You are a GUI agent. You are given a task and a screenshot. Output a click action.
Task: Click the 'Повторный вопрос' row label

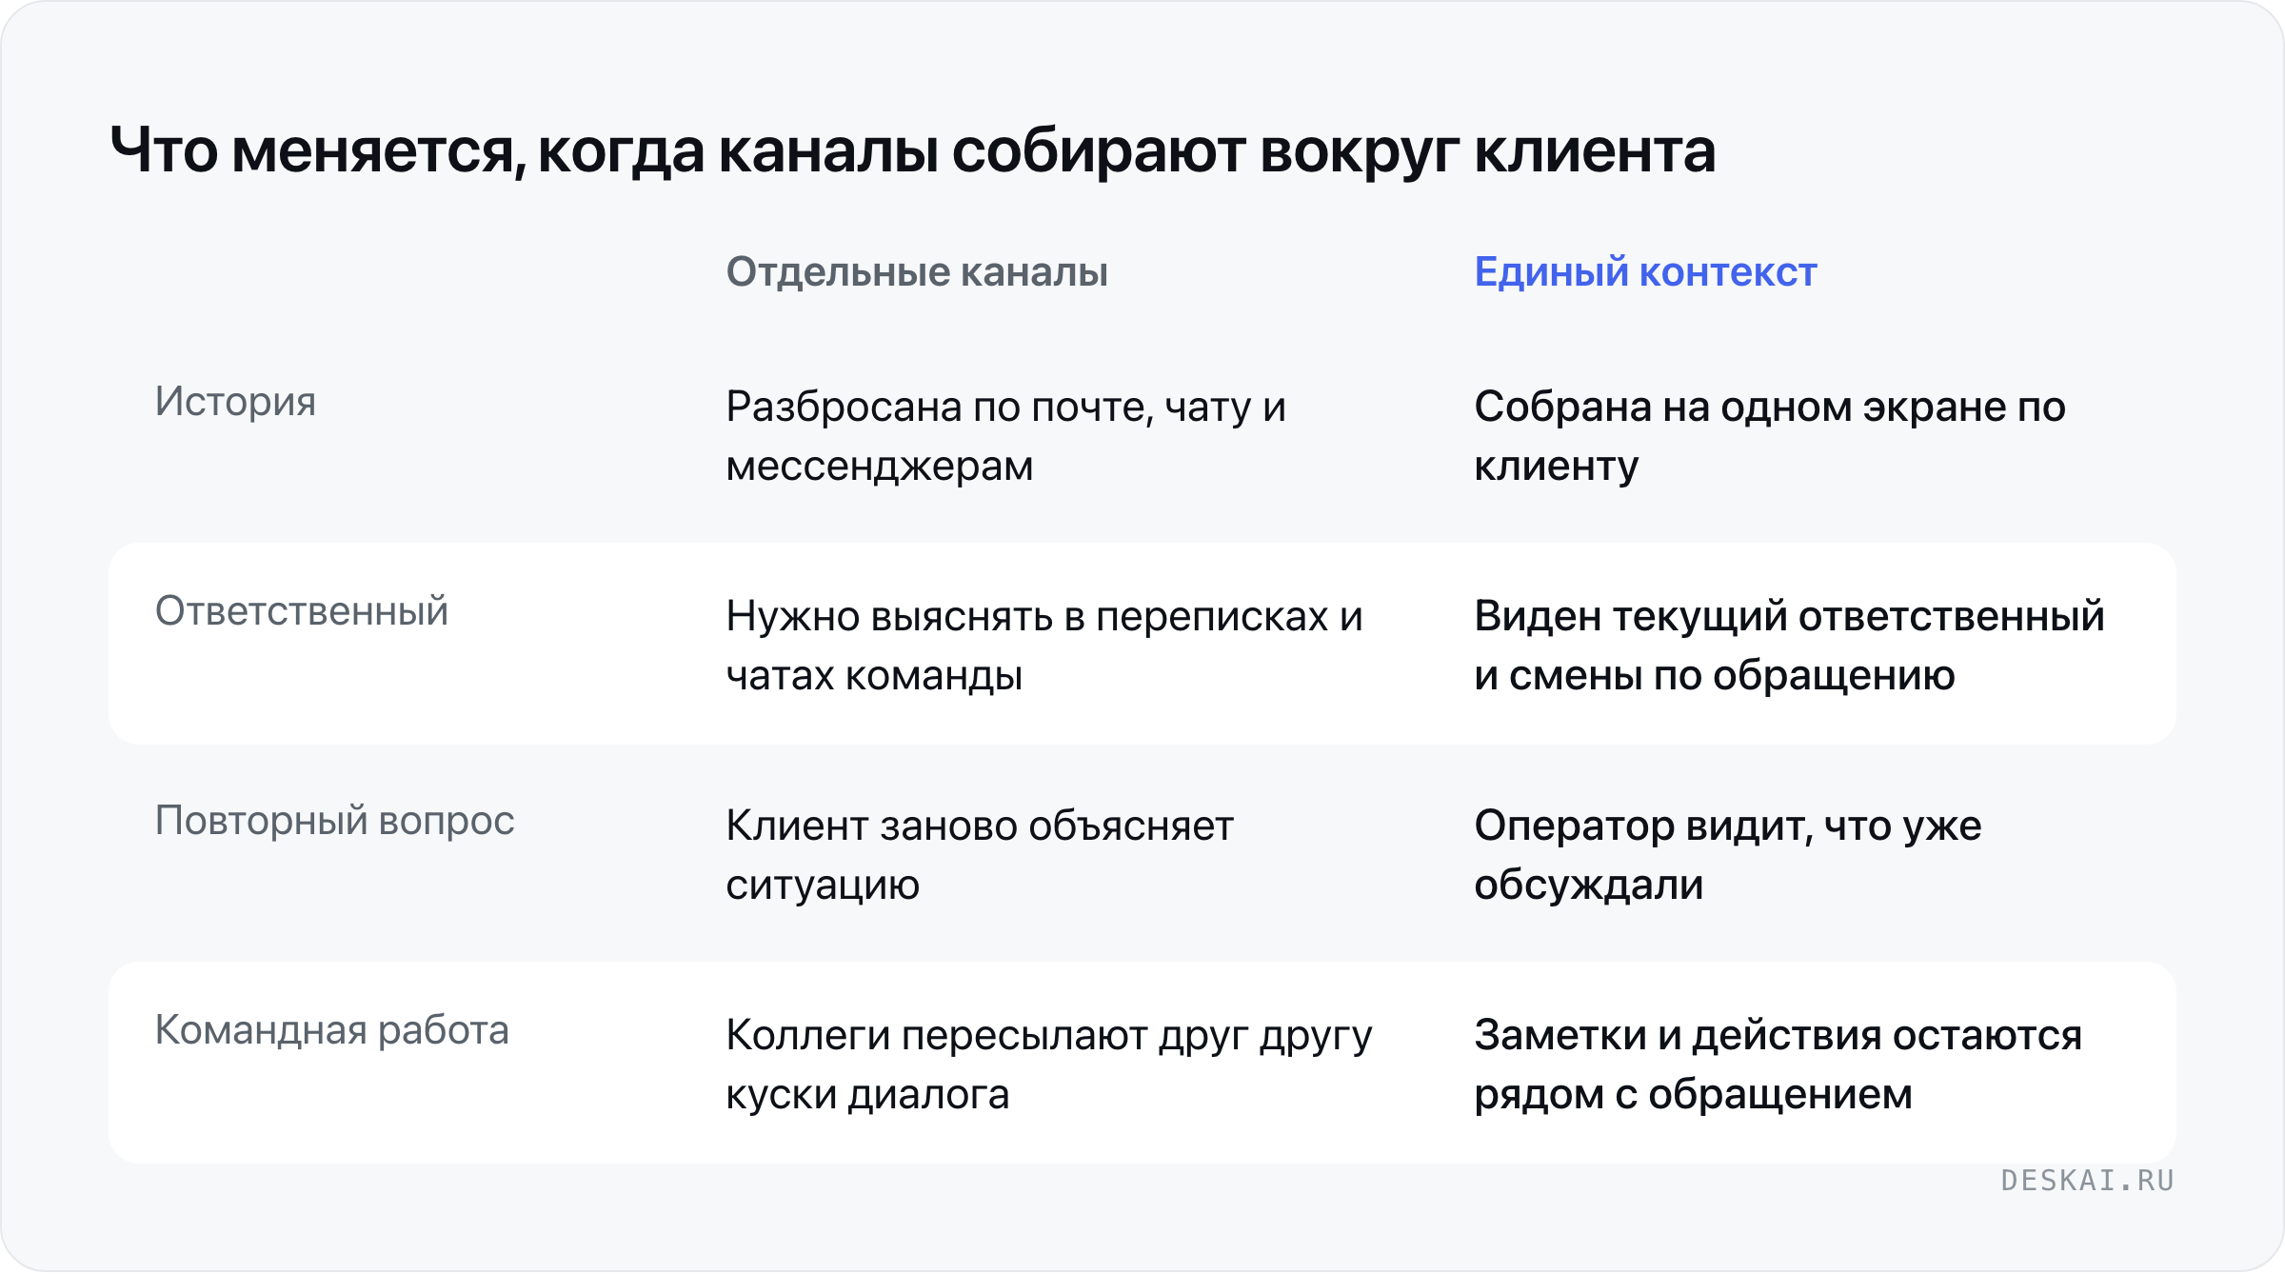pos(335,822)
